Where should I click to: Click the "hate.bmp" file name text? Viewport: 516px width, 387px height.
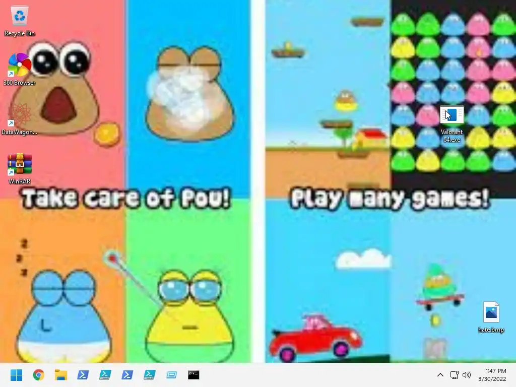point(491,330)
